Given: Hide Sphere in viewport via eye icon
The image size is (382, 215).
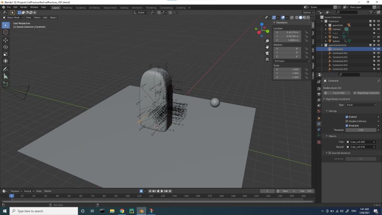Looking at the screenshot, I should (x=378, y=41).
